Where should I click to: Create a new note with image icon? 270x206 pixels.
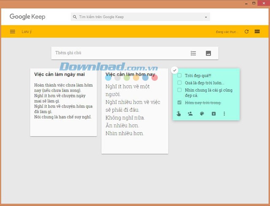(x=208, y=53)
